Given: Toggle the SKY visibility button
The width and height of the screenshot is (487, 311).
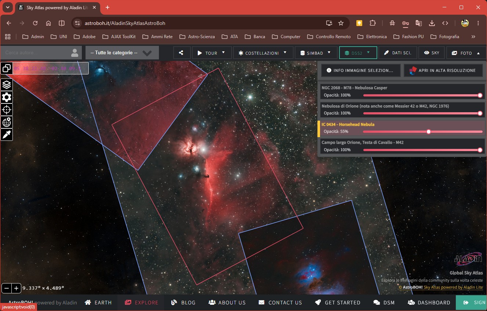Looking at the screenshot, I should coord(432,53).
